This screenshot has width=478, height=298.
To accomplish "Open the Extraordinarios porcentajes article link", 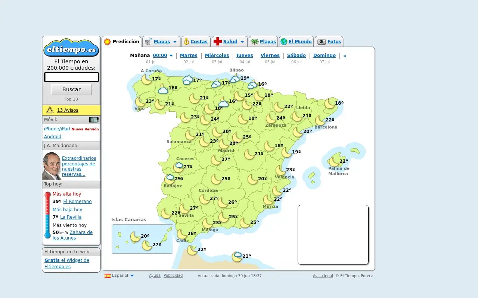I will tap(79, 167).
